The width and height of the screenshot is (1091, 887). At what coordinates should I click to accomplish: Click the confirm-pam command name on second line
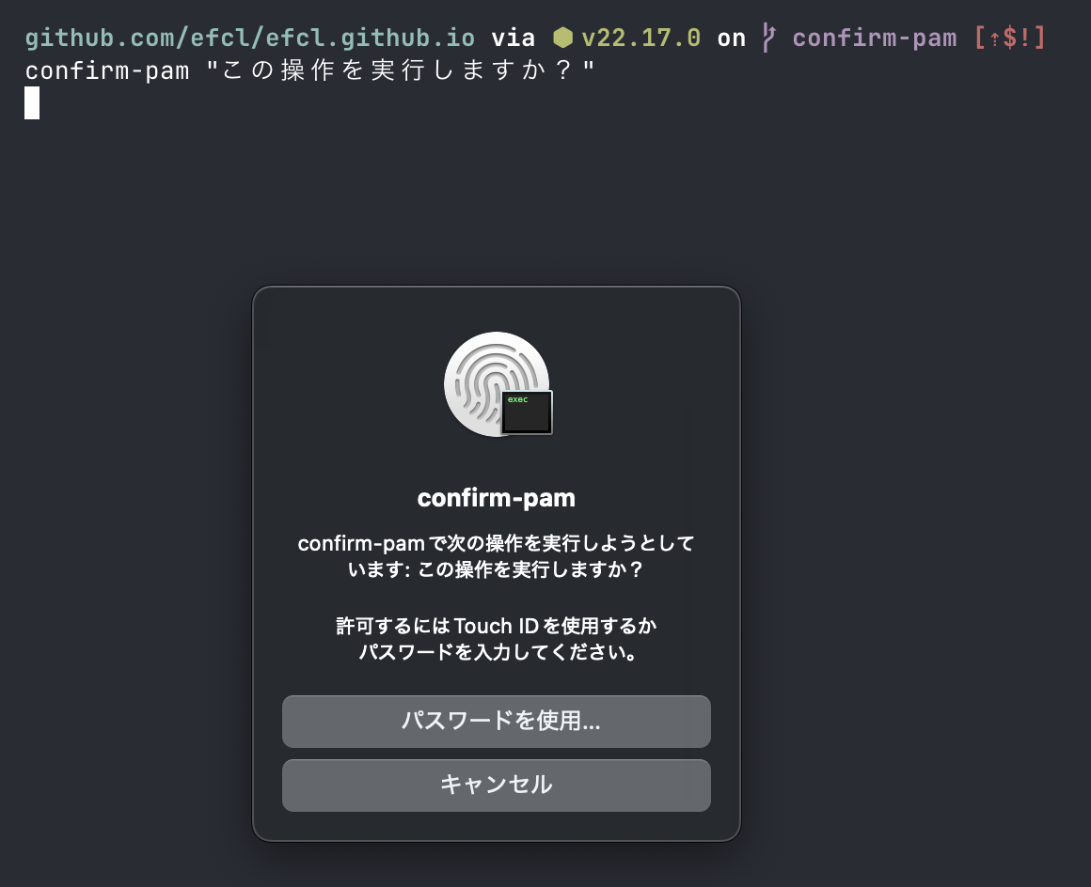tap(106, 70)
